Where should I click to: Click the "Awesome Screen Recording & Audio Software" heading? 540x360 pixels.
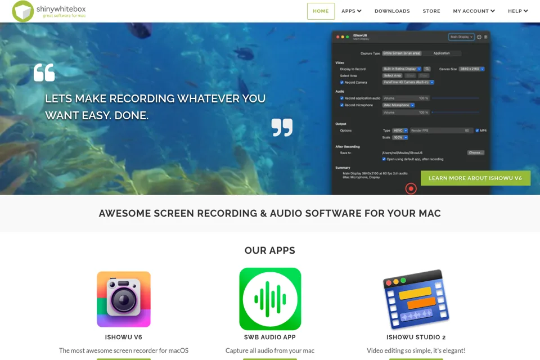coord(270,213)
